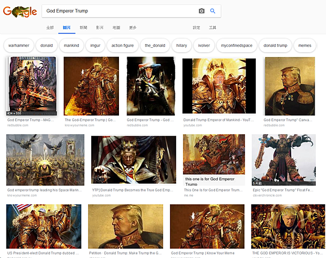Open the God Emperor Trump Canvas portrait
The height and width of the screenshot is (258, 326).
290,86
